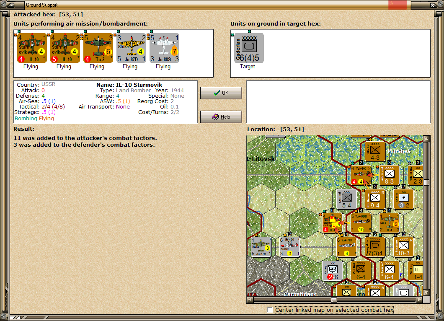Click the 9-4 Banner army counter
This screenshot has height=321, width=444.
point(375,199)
